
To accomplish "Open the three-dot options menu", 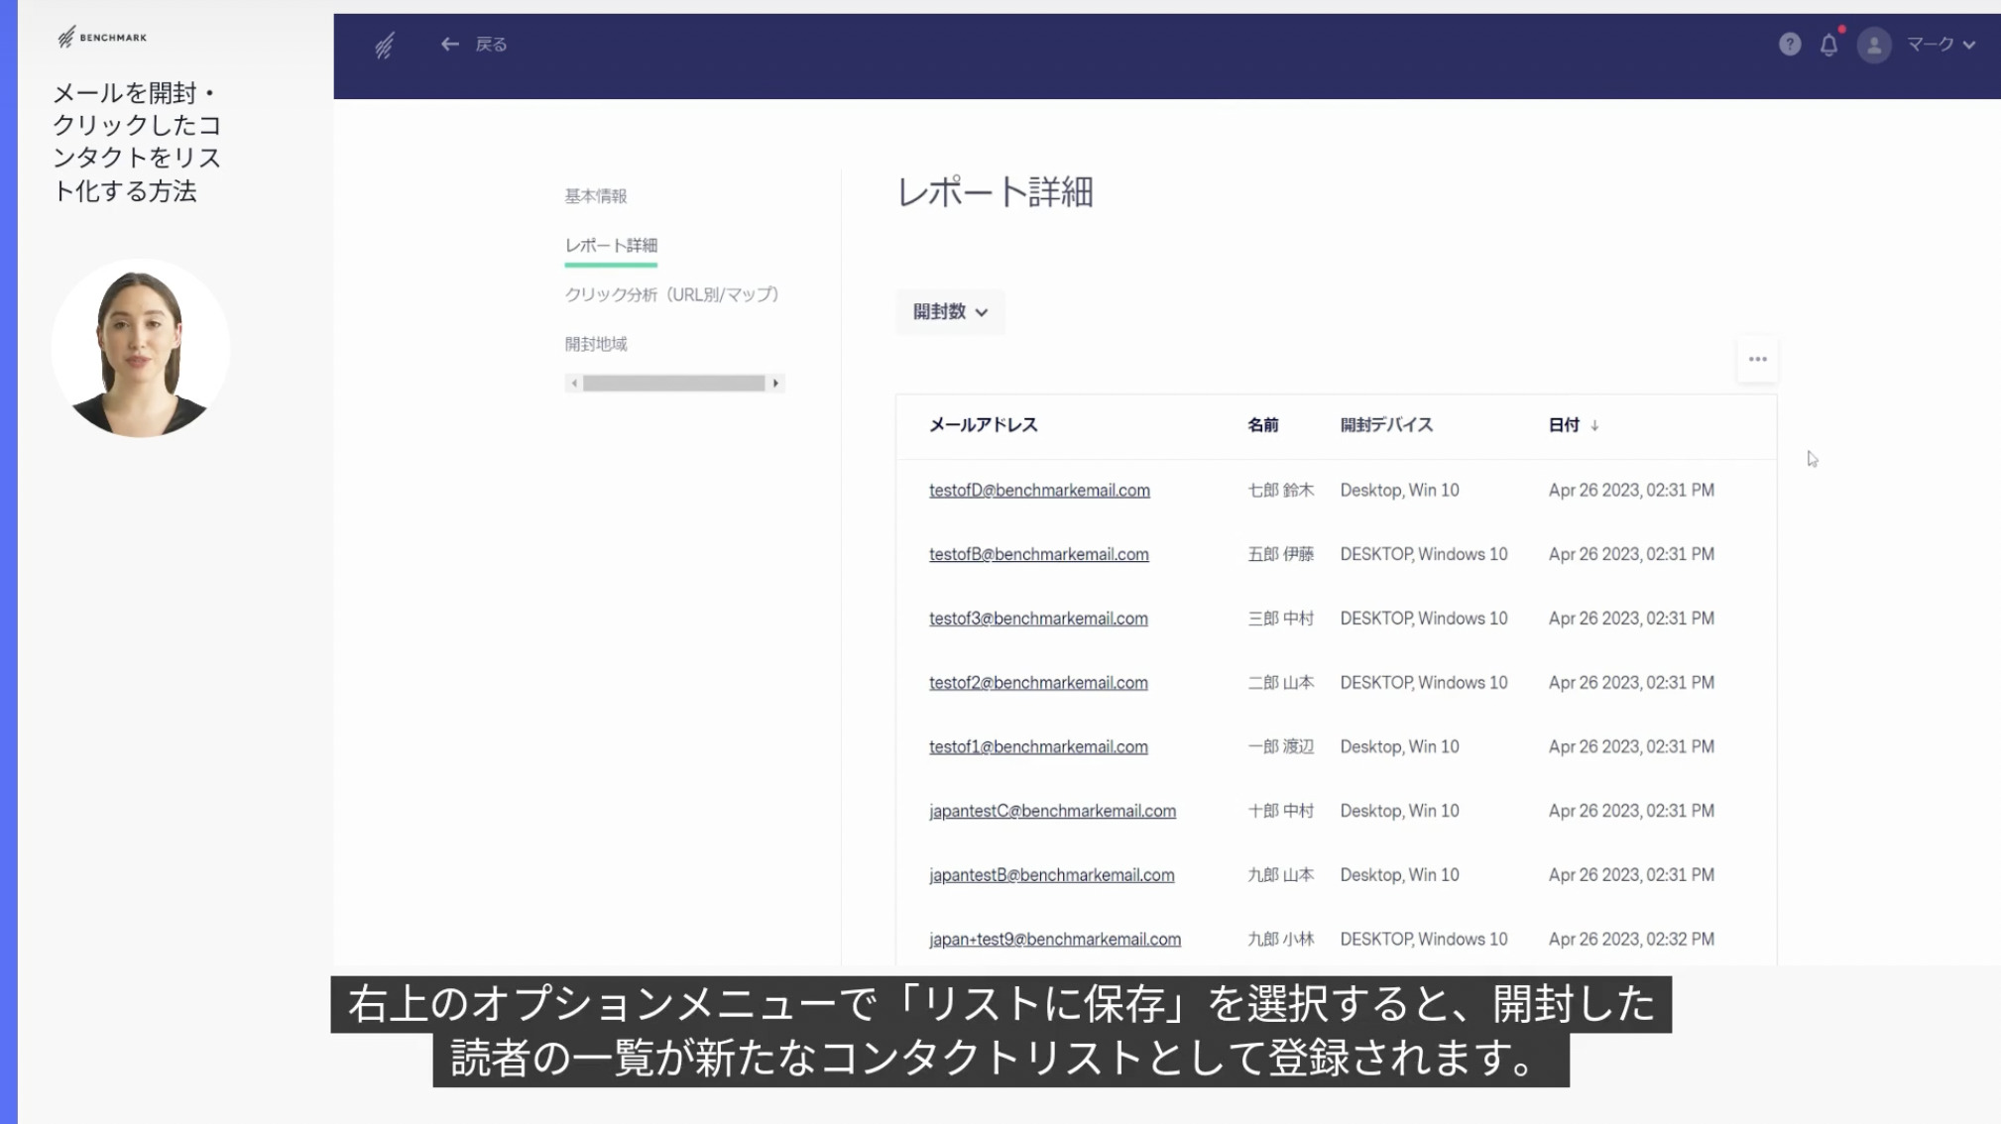I will point(1757,360).
